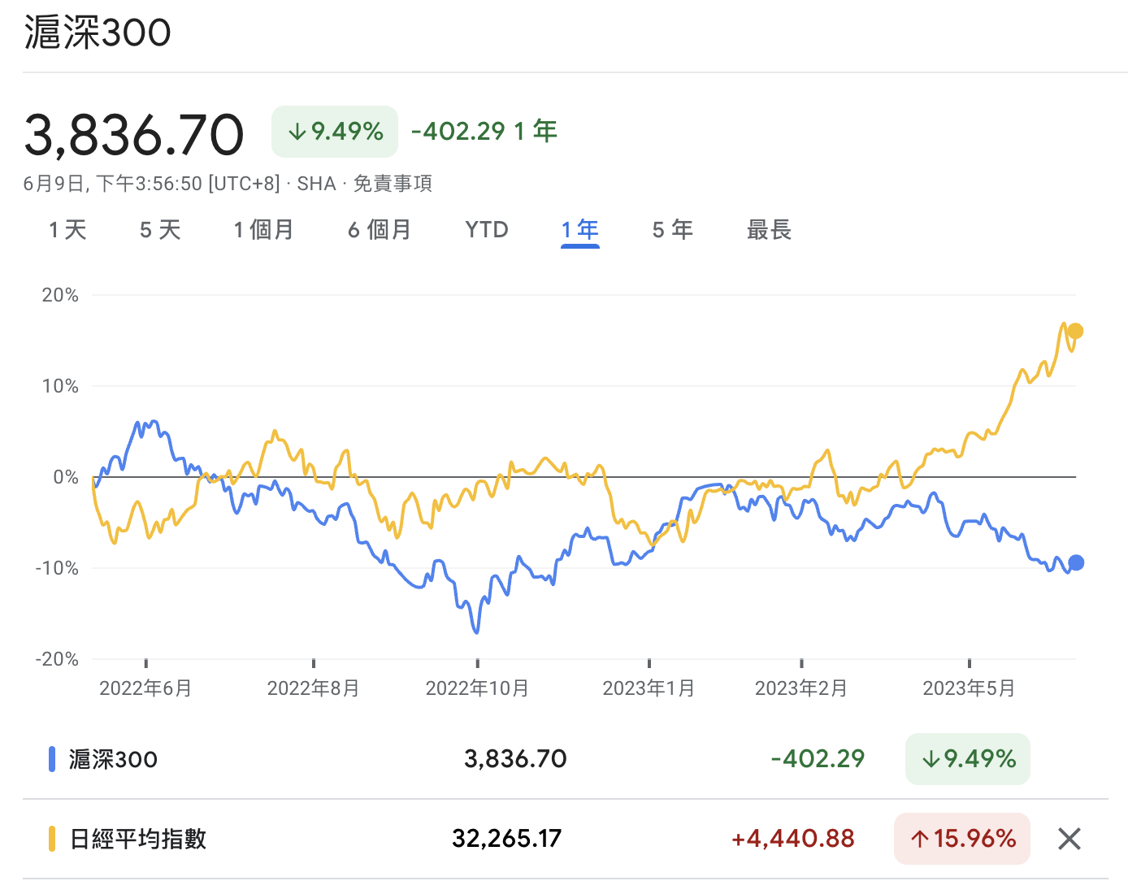Click the 2022年10月 axis label
Screen dimensions: 1128x894
pyautogui.click(x=478, y=688)
